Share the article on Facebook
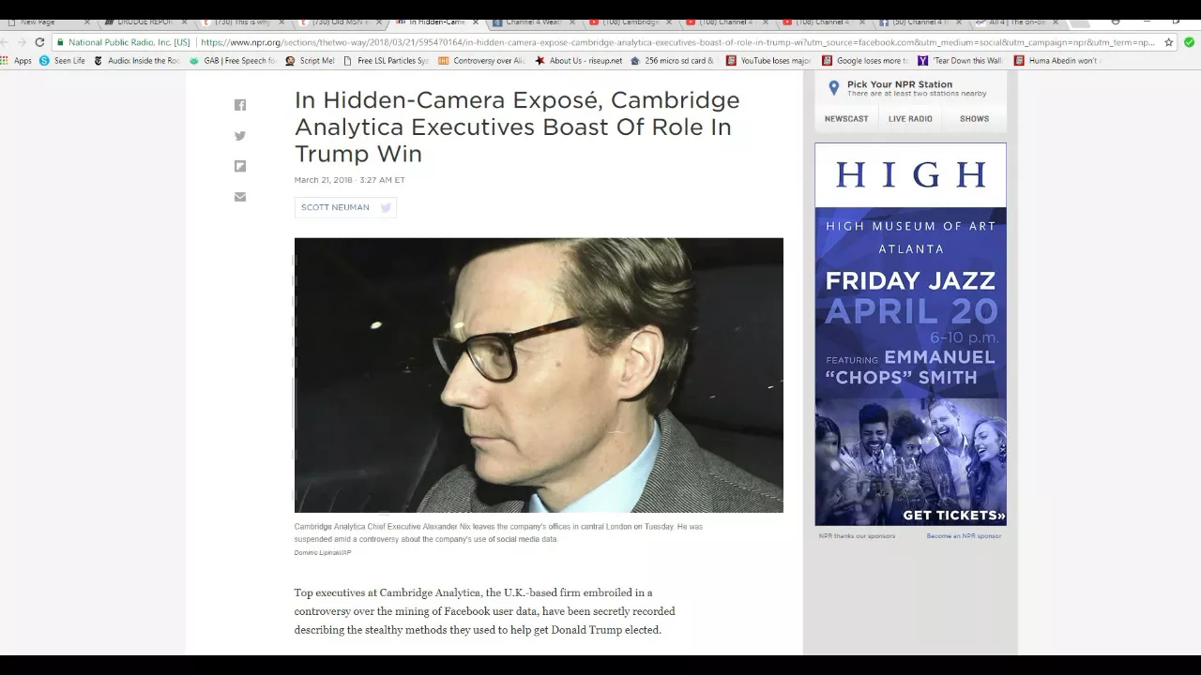 click(x=240, y=105)
